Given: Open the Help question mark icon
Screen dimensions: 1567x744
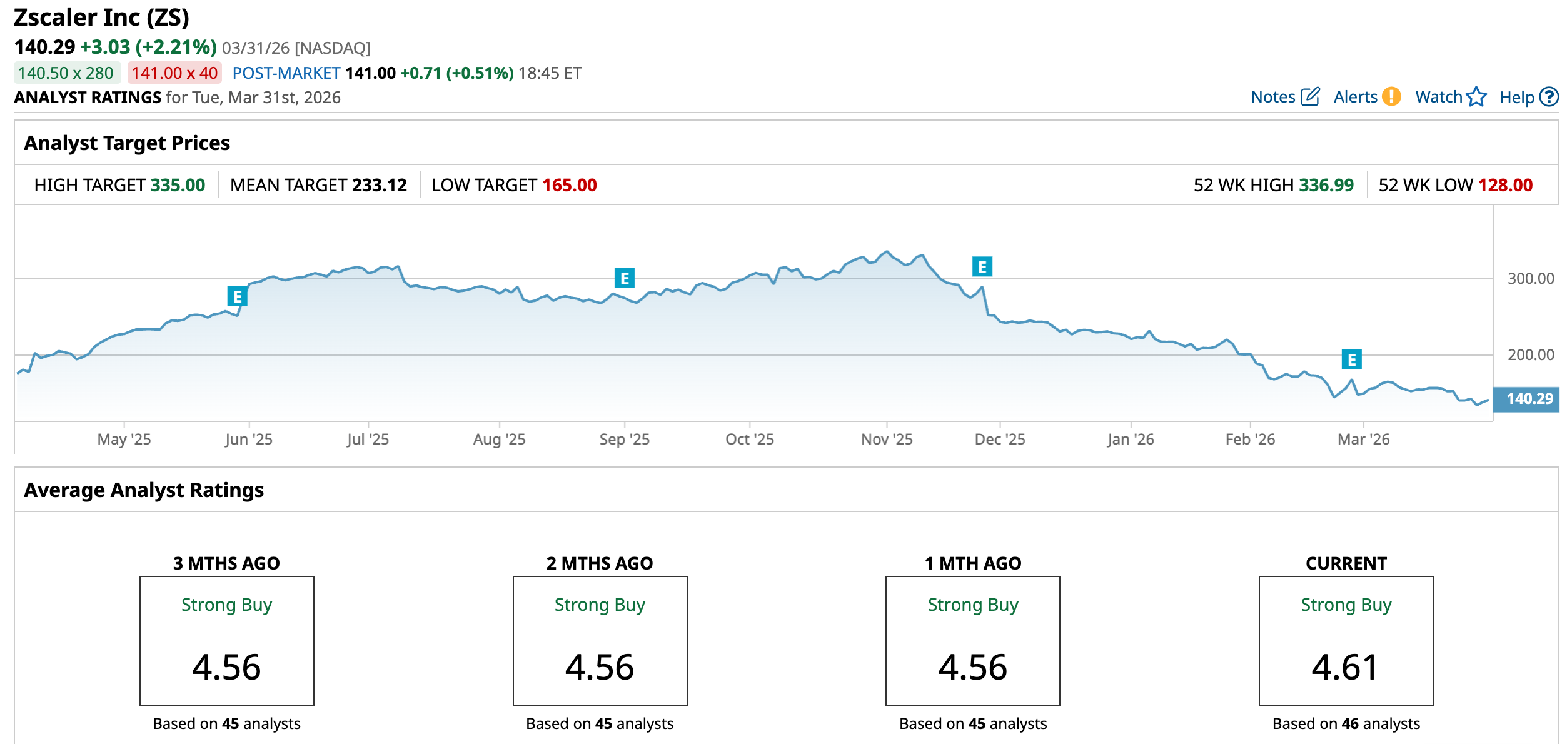Looking at the screenshot, I should (1548, 97).
